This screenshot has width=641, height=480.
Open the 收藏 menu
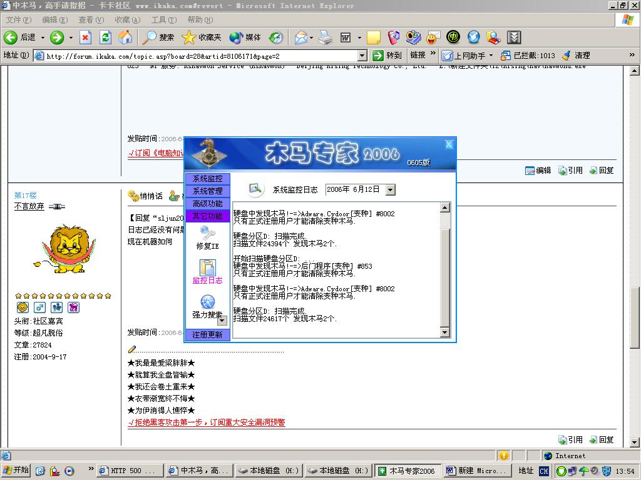127,19
